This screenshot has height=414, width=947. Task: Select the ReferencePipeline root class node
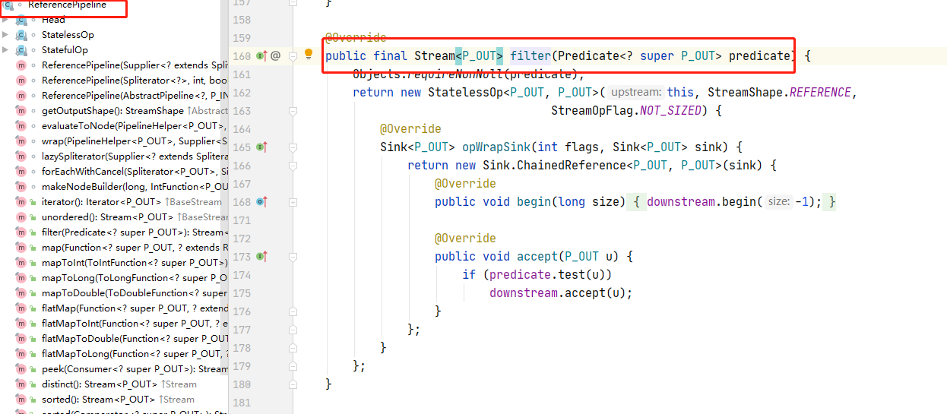tap(66, 5)
